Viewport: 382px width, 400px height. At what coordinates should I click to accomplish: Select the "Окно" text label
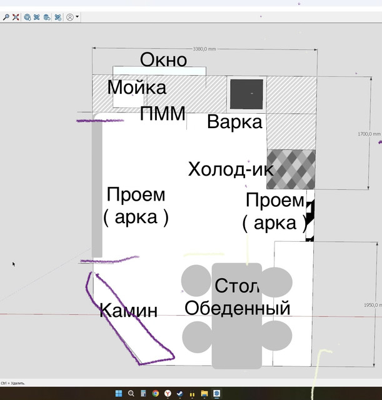pyautogui.click(x=164, y=60)
